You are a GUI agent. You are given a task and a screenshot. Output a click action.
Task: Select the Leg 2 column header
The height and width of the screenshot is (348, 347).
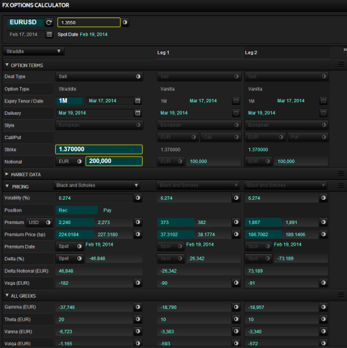[x=251, y=53]
